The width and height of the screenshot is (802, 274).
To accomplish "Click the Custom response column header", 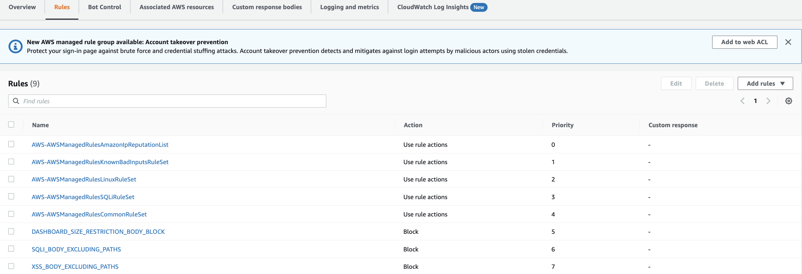I will click(673, 125).
